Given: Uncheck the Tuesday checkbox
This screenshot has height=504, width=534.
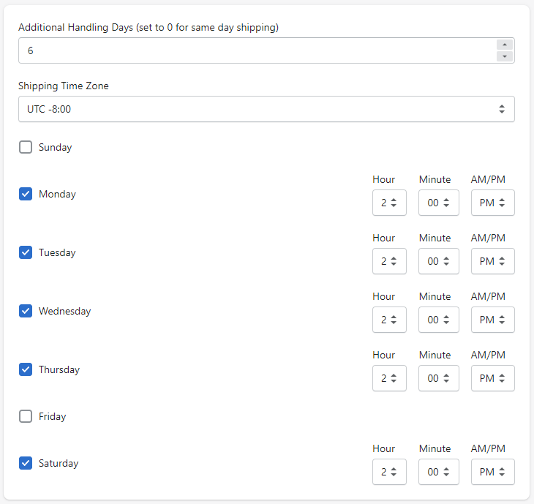Looking at the screenshot, I should coord(26,252).
